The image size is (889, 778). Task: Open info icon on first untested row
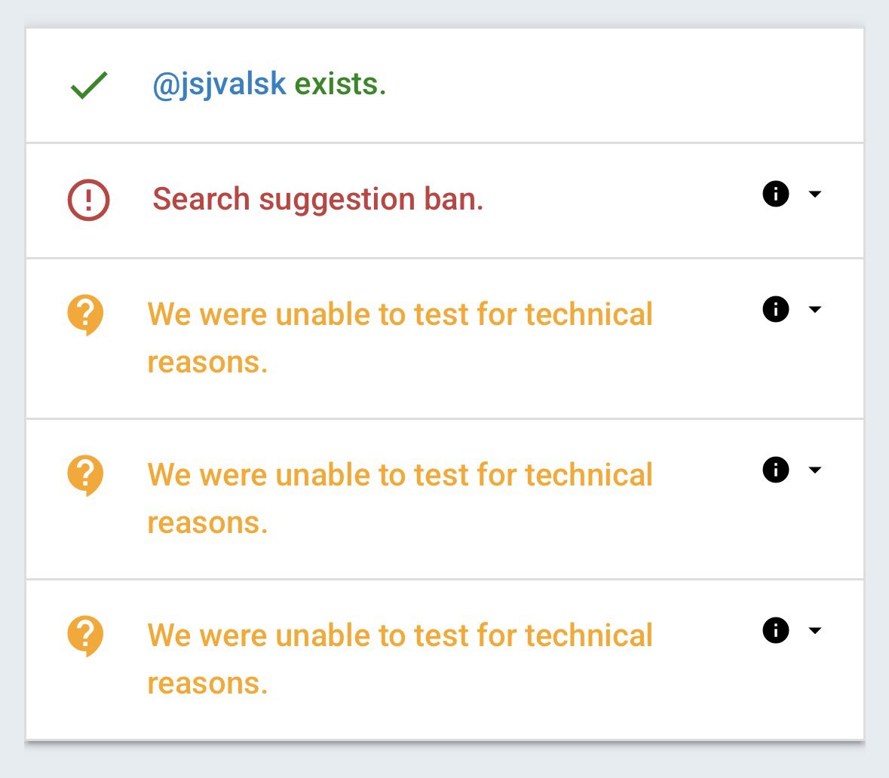[x=776, y=309]
